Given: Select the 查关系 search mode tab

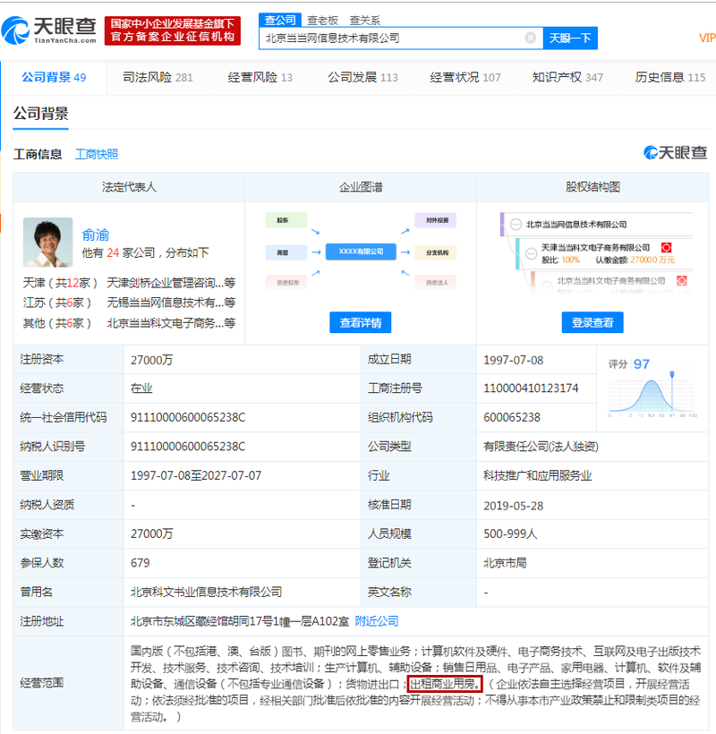Looking at the screenshot, I should point(365,21).
